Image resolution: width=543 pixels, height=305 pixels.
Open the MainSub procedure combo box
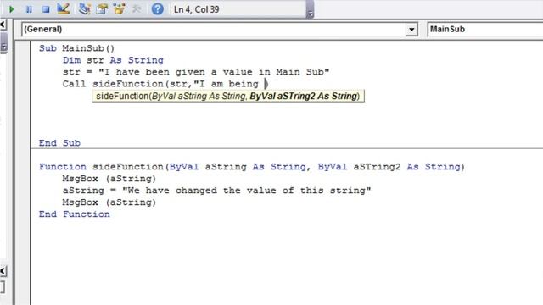484,30
